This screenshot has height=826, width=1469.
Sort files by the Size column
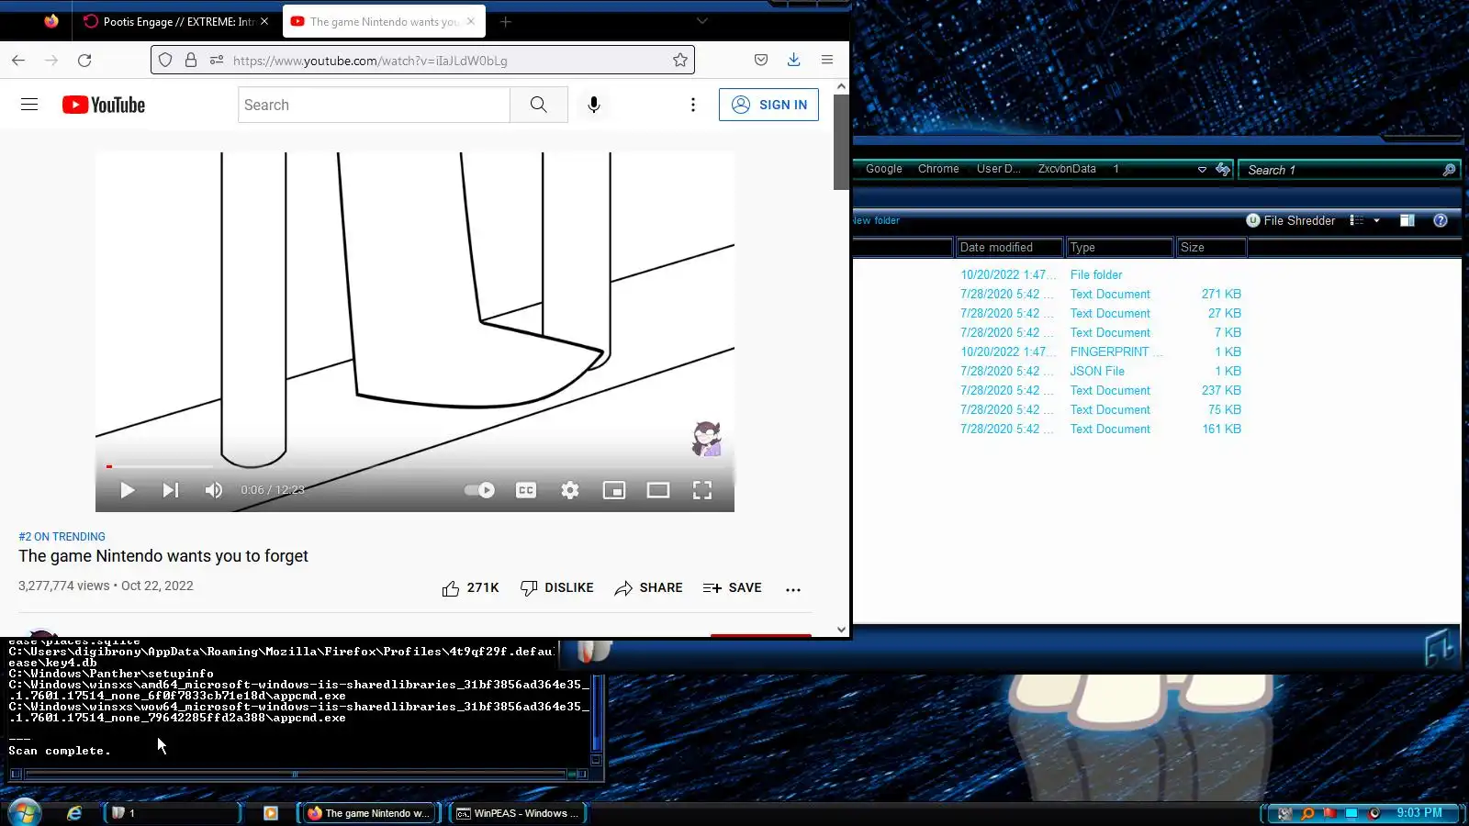point(1211,247)
